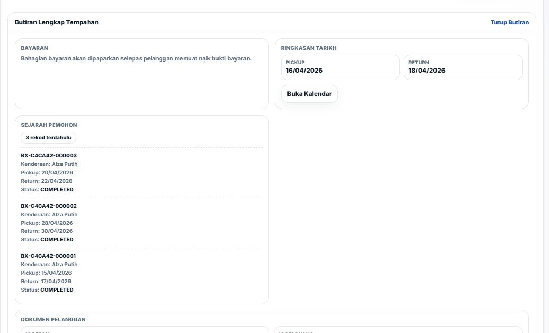
Task: Click Pickup 20/04/2026 in history
Action: [x=47, y=173]
